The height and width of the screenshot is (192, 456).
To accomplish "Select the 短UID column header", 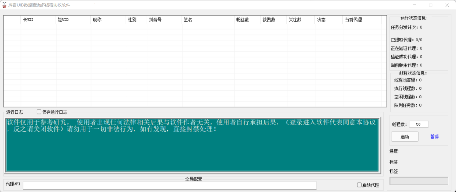I will click(73, 20).
